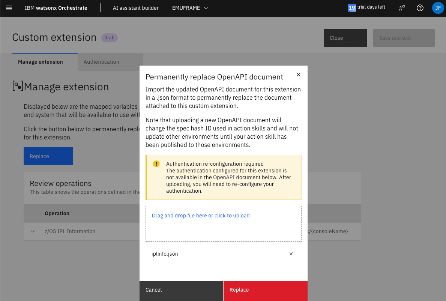This screenshot has height=301, width=446.
Task: Click the yellow warning icon in notification
Action: (x=156, y=164)
